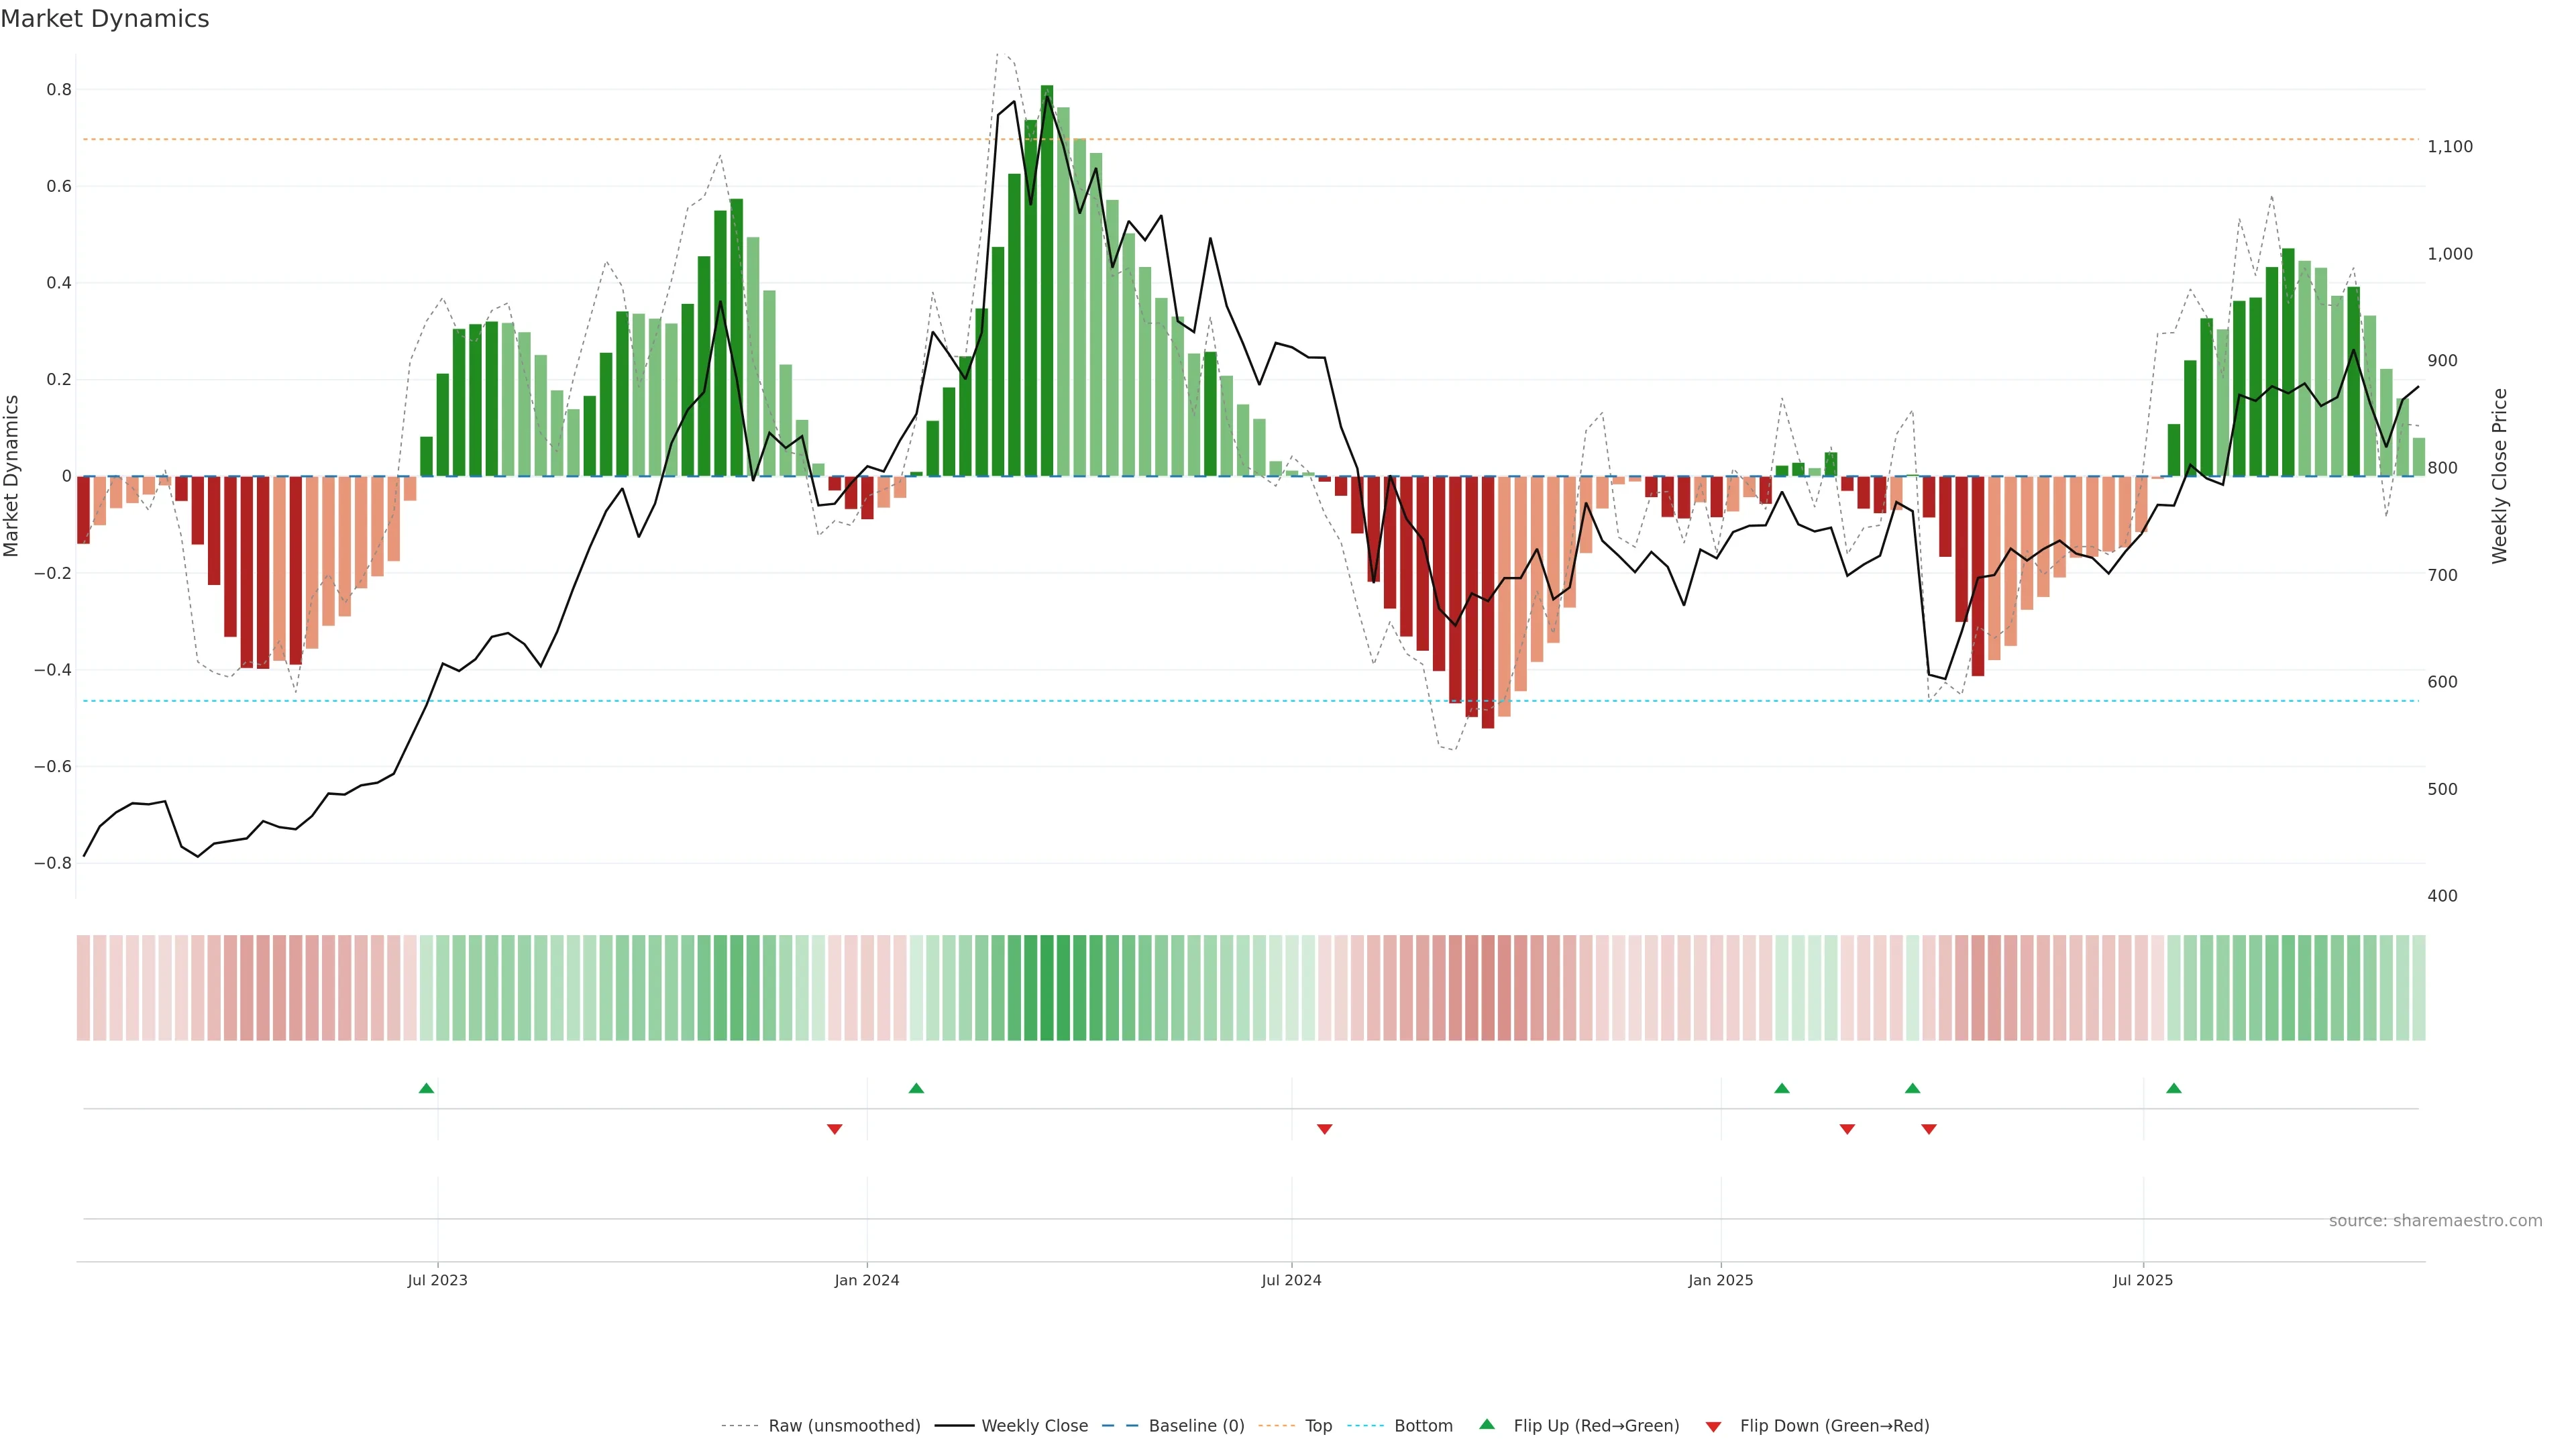Click the Market Dynamics chart title
Image resolution: width=2576 pixels, height=1449 pixels.
pyautogui.click(x=105, y=19)
